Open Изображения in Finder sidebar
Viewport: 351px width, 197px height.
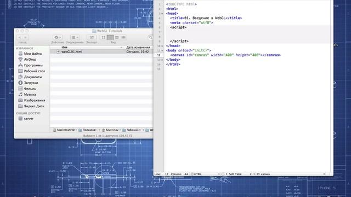[34, 100]
